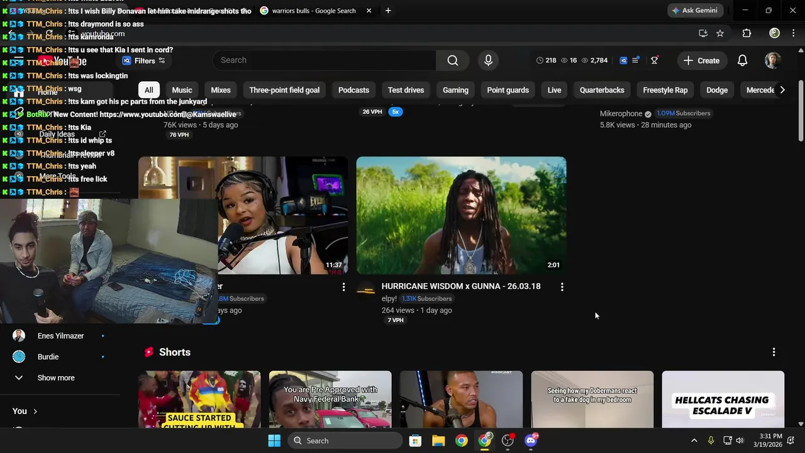805x453 pixels.
Task: Open Discord from the taskbar
Action: click(x=531, y=440)
